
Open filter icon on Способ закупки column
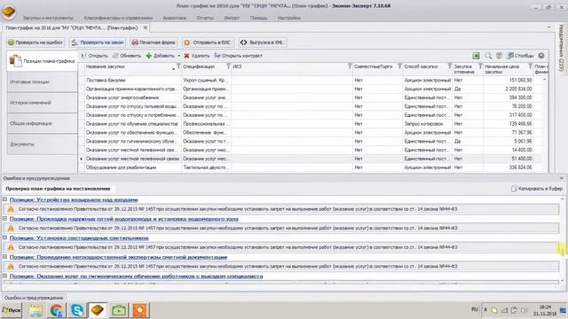tap(449, 66)
